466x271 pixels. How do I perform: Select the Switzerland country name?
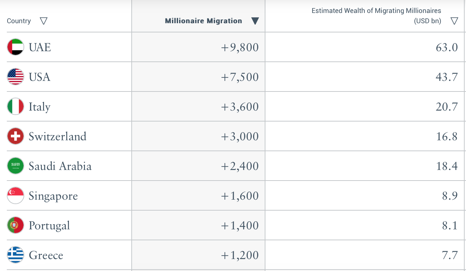click(x=57, y=137)
